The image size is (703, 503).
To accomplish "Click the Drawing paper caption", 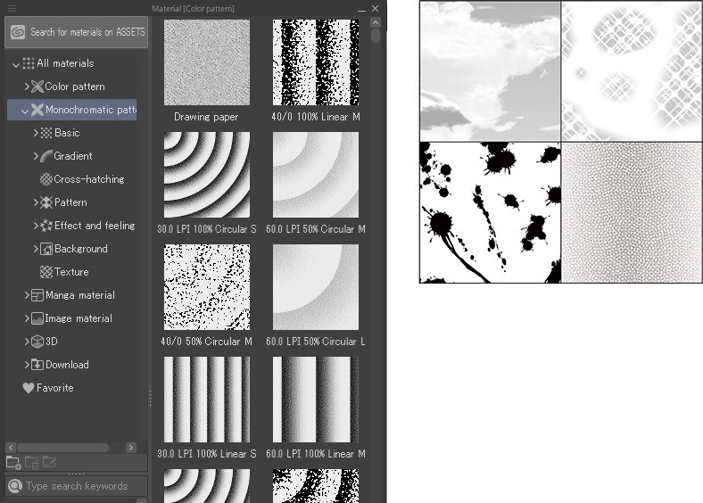I will [206, 117].
